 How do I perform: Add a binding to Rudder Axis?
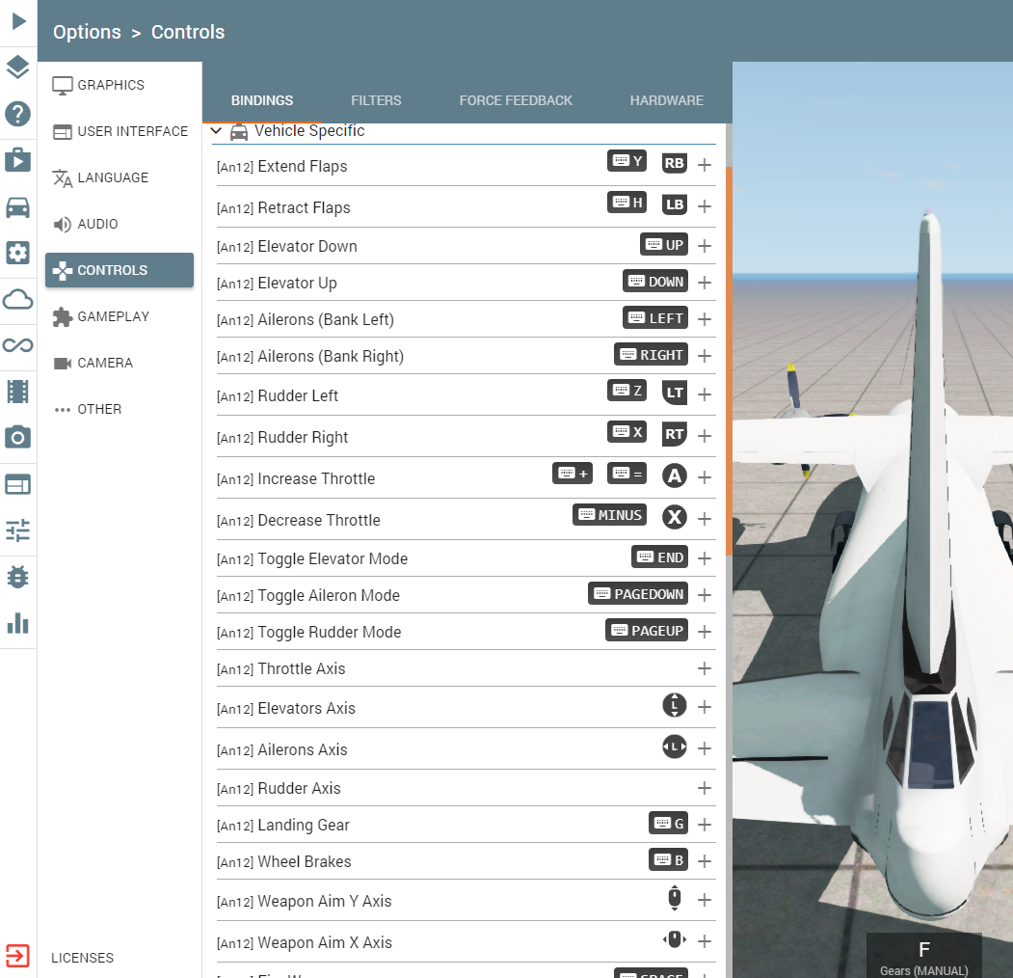pos(705,788)
